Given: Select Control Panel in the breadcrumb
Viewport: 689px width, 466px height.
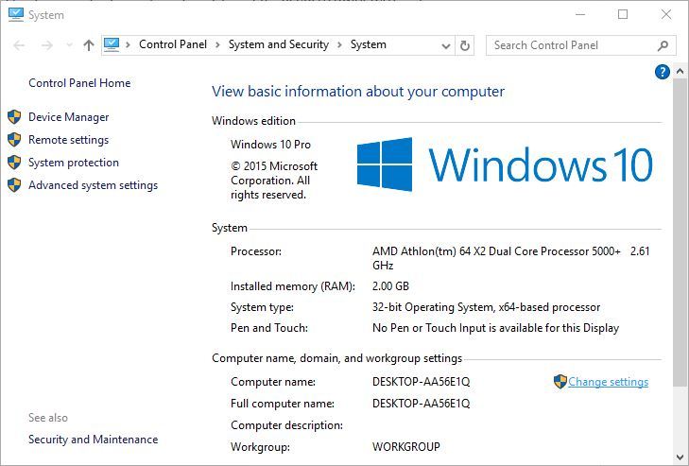Looking at the screenshot, I should tap(173, 44).
